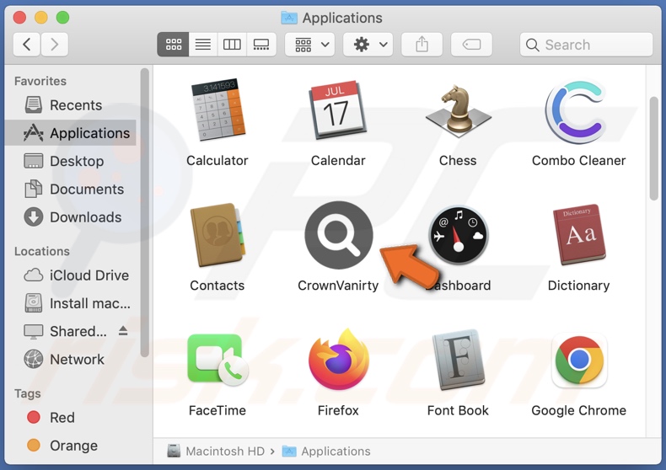Click the Edit Tags toolbar button
This screenshot has height=470, width=666.
tap(471, 44)
